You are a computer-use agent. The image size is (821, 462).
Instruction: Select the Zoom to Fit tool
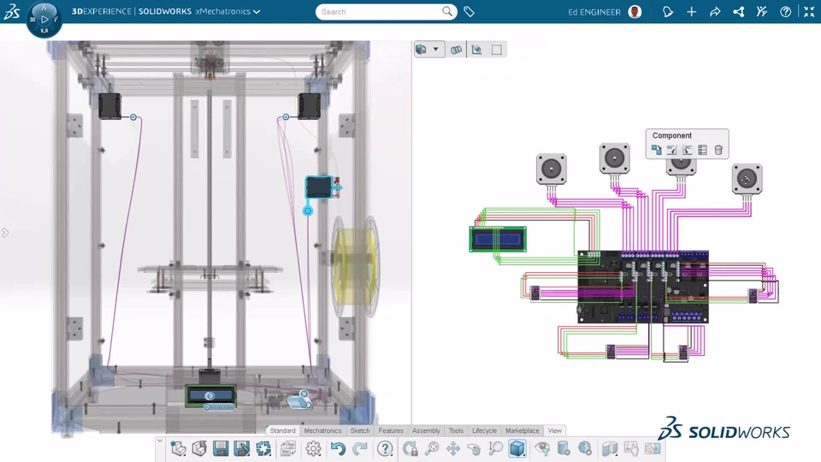(432, 448)
